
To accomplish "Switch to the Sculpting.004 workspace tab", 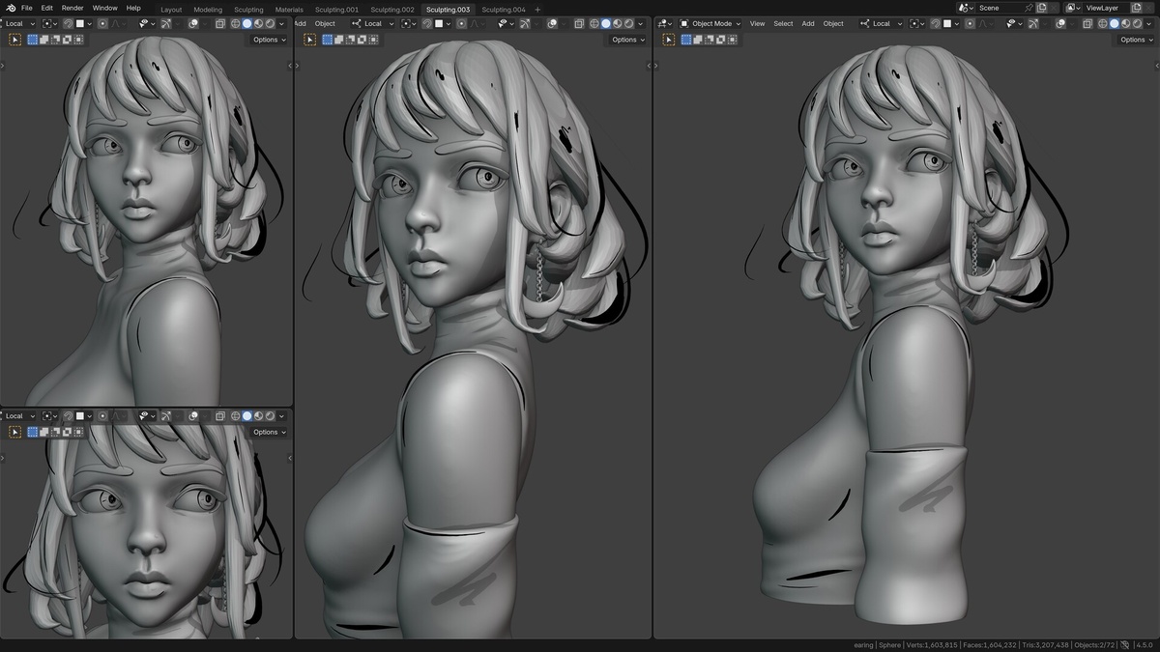I will (x=504, y=9).
